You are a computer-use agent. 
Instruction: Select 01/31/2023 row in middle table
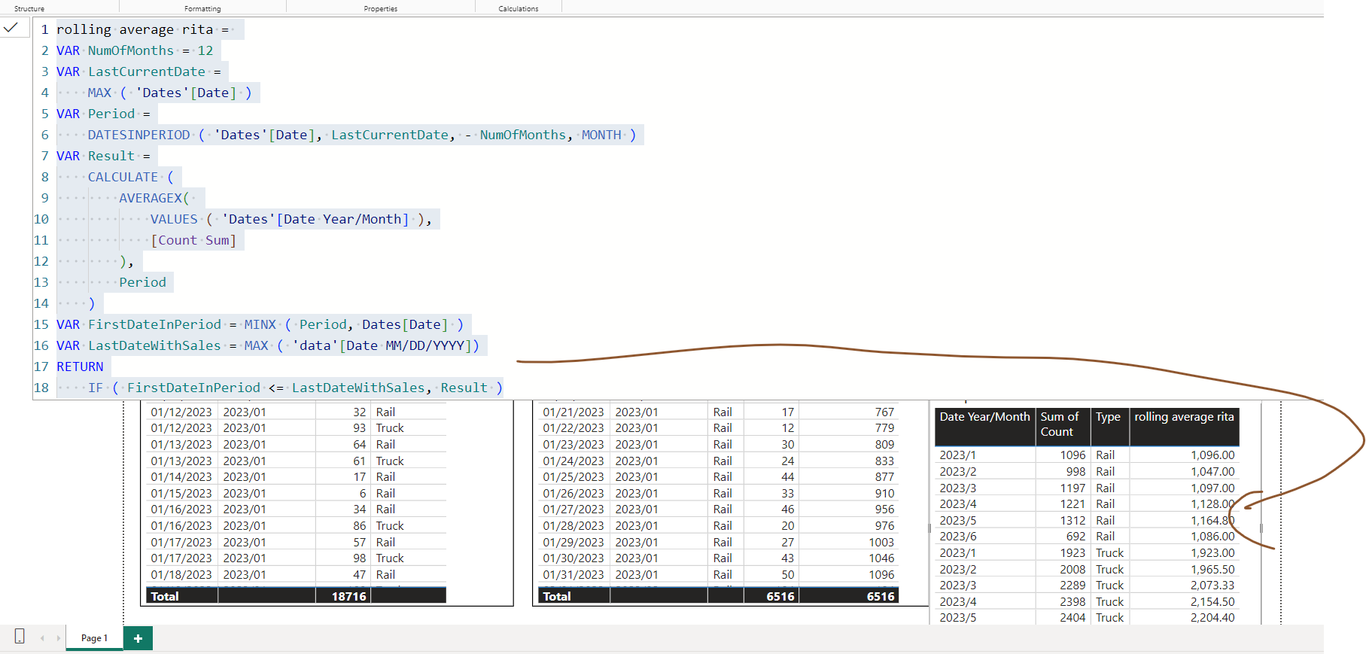tap(573, 575)
